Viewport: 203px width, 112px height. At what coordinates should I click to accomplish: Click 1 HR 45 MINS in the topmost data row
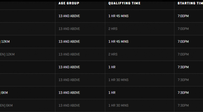pos(118,16)
